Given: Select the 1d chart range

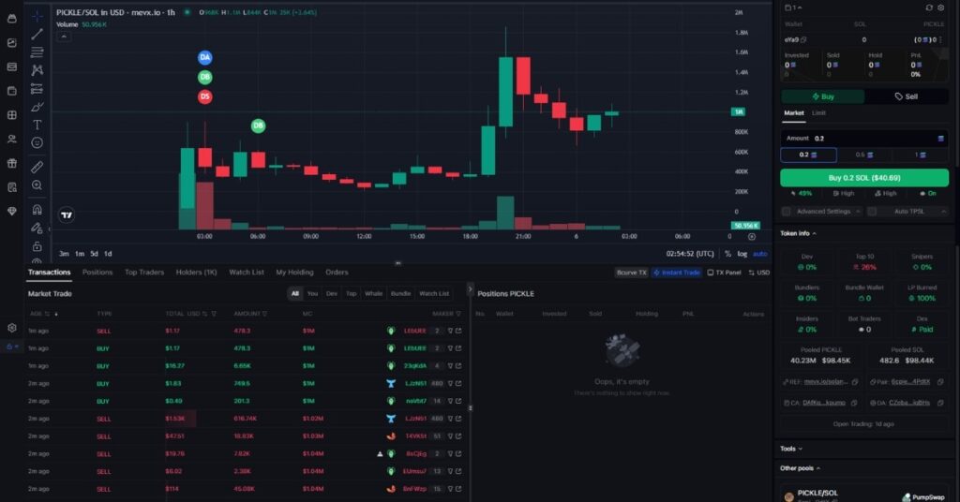Looking at the screenshot, I should click(108, 254).
